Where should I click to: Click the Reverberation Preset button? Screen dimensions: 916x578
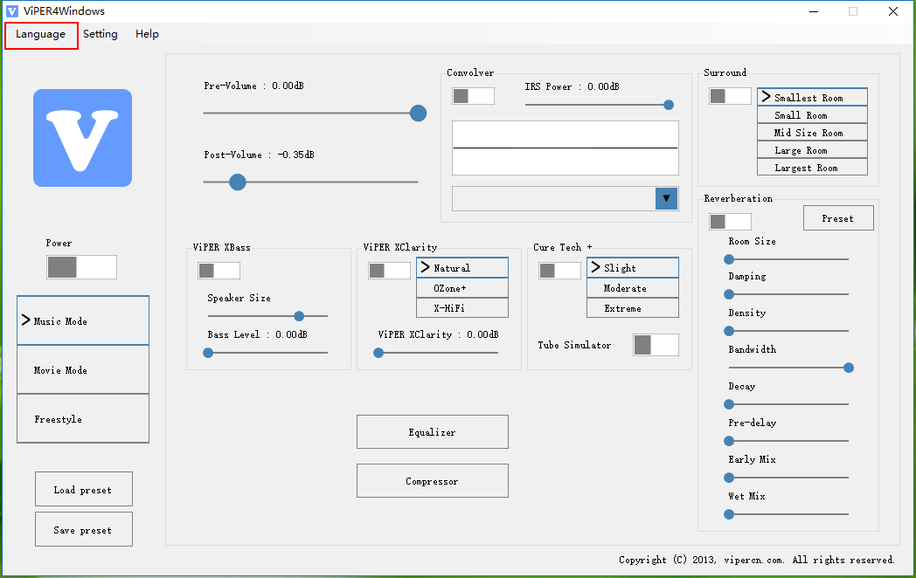837,218
